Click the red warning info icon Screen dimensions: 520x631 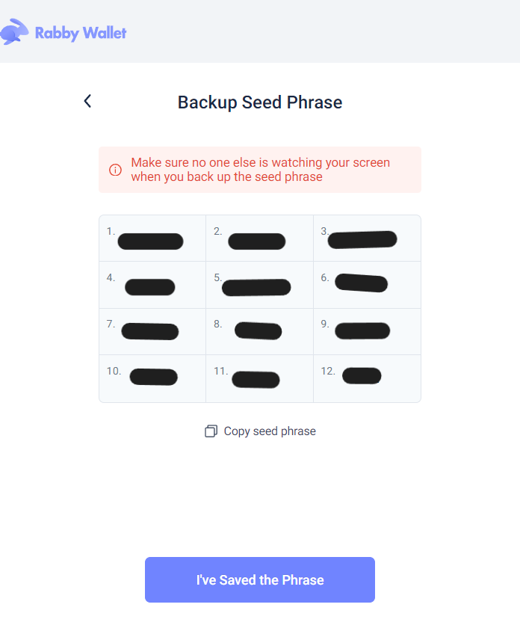click(x=115, y=170)
